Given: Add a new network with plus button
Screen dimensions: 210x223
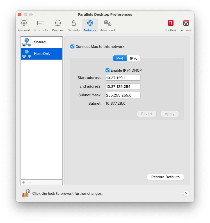Looking at the screenshot, I should [24, 182].
